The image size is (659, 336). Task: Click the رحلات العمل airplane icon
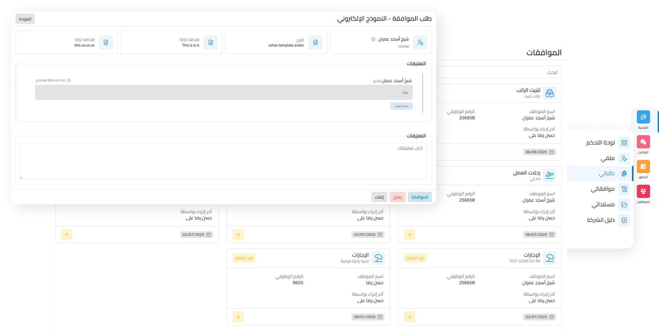click(x=549, y=175)
